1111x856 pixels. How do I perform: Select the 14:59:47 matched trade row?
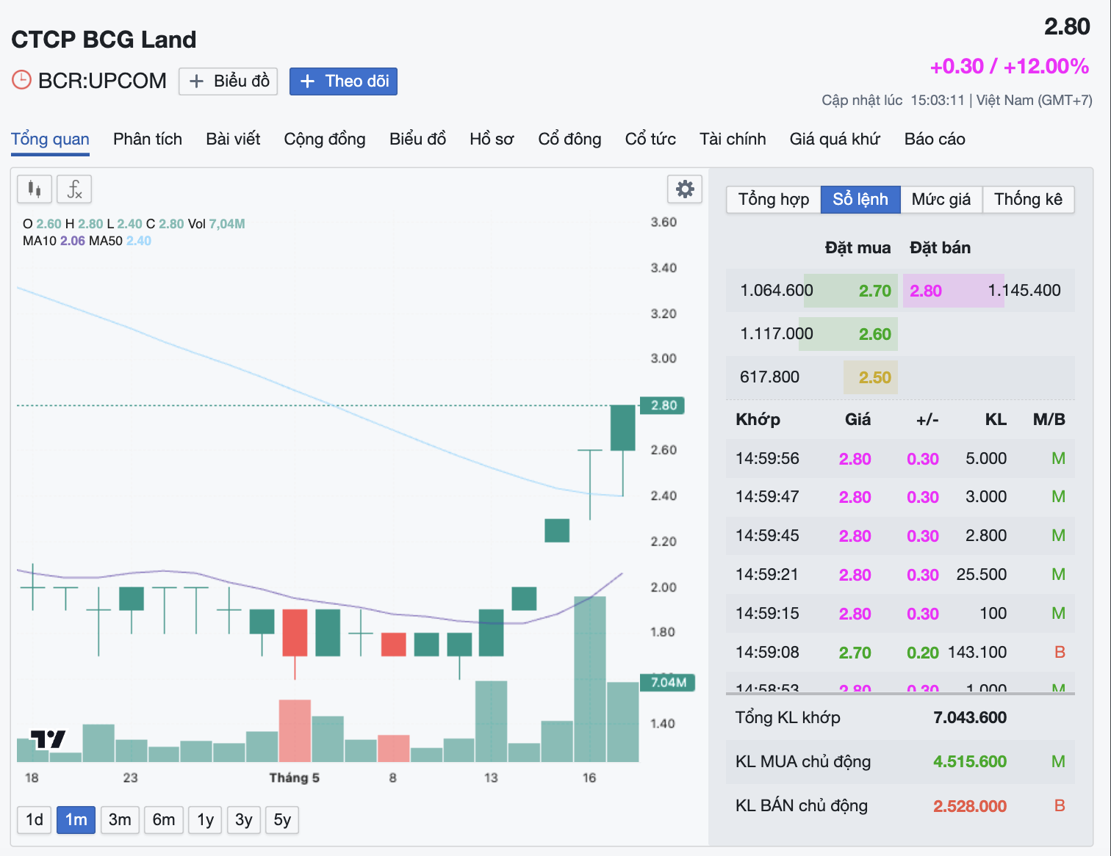pos(900,497)
